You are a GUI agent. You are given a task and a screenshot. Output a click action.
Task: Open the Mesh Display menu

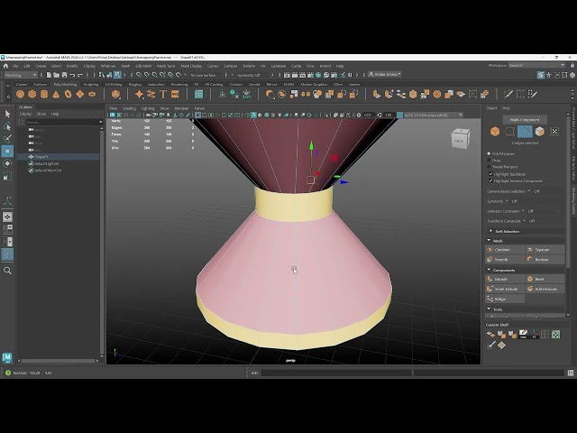point(191,66)
